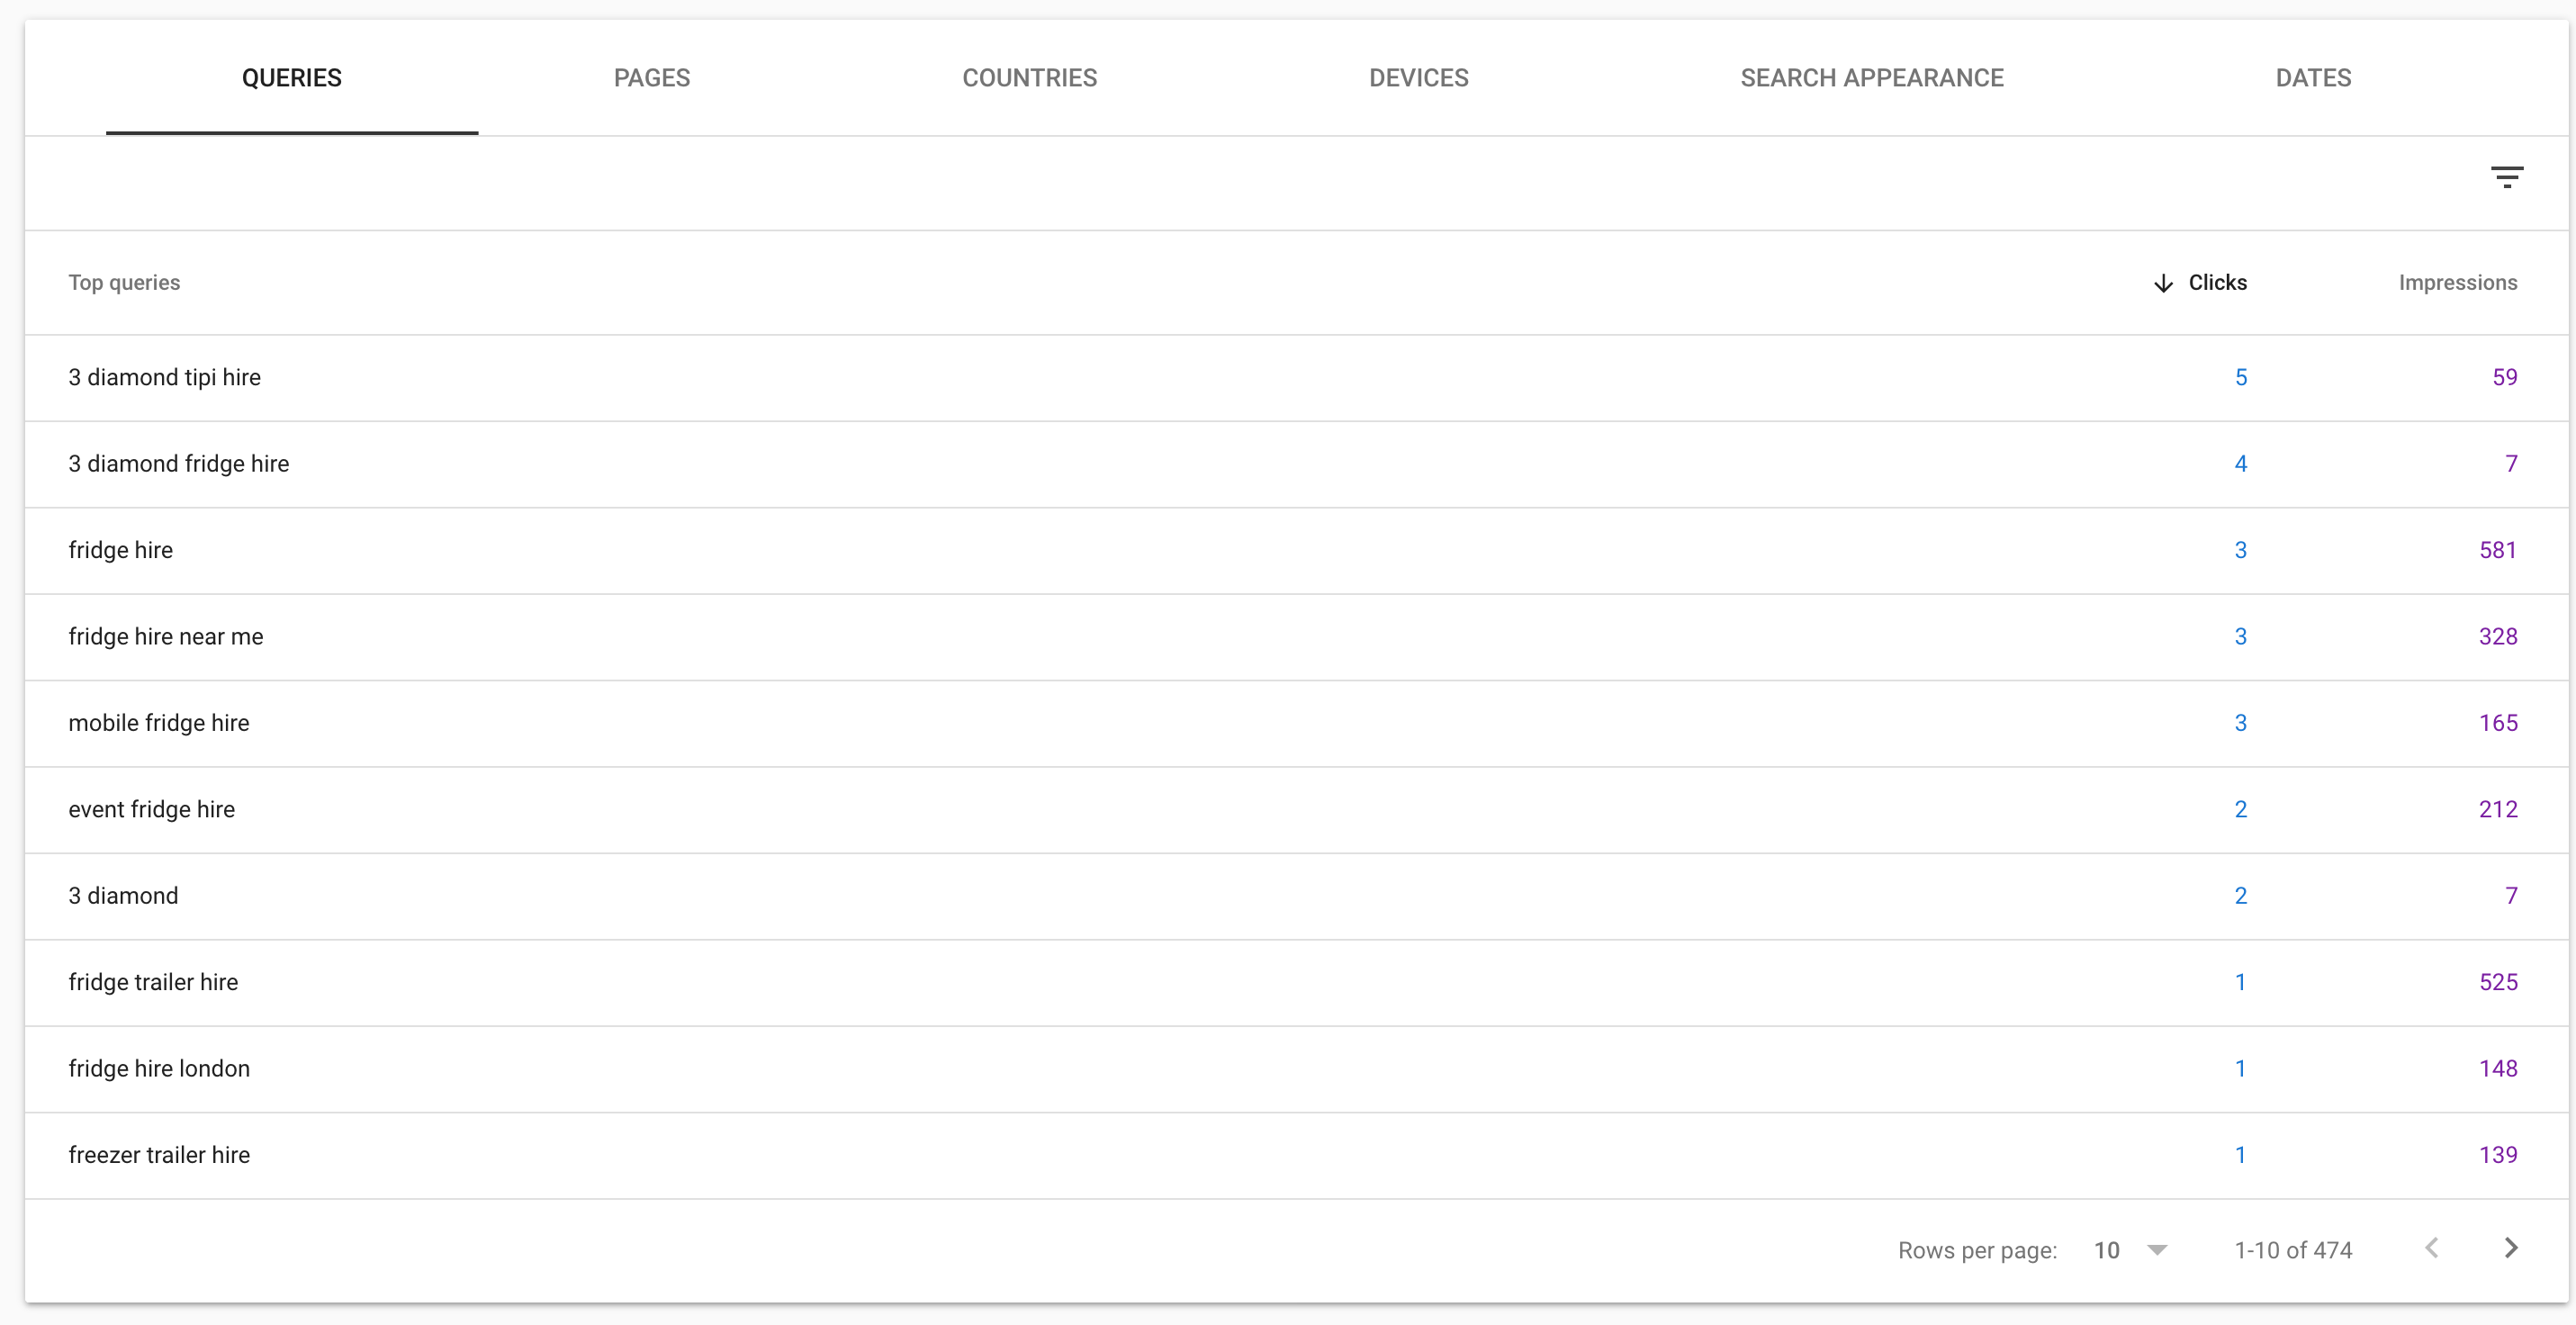Click clicks value 4 for 3 diamond fridge hire
This screenshot has height=1325, width=2576.
pyautogui.click(x=2240, y=464)
